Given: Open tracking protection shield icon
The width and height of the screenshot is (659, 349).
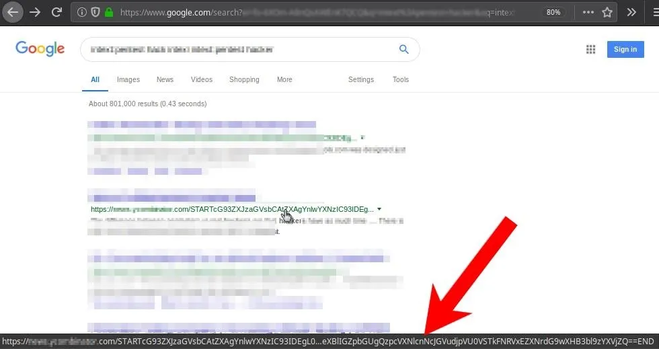Looking at the screenshot, I should tap(95, 13).
